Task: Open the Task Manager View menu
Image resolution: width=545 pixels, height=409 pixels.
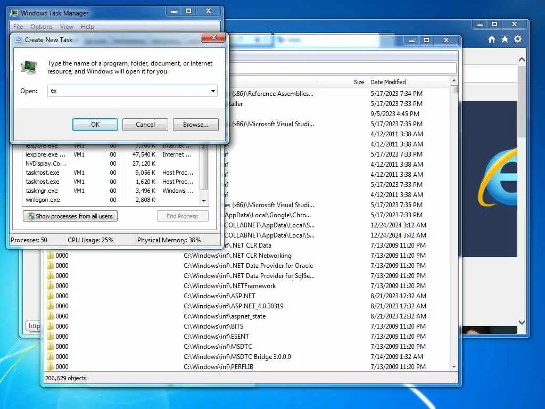Action: click(67, 27)
